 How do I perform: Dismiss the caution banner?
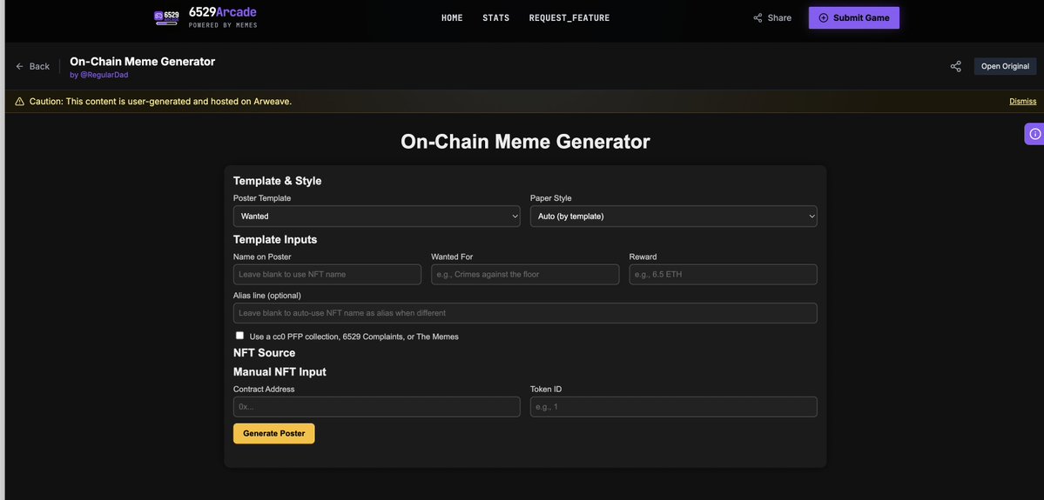[1023, 101]
